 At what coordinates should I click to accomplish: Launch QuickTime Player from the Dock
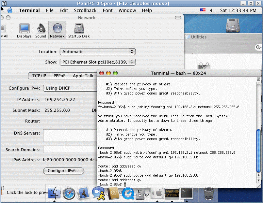[128, 194]
